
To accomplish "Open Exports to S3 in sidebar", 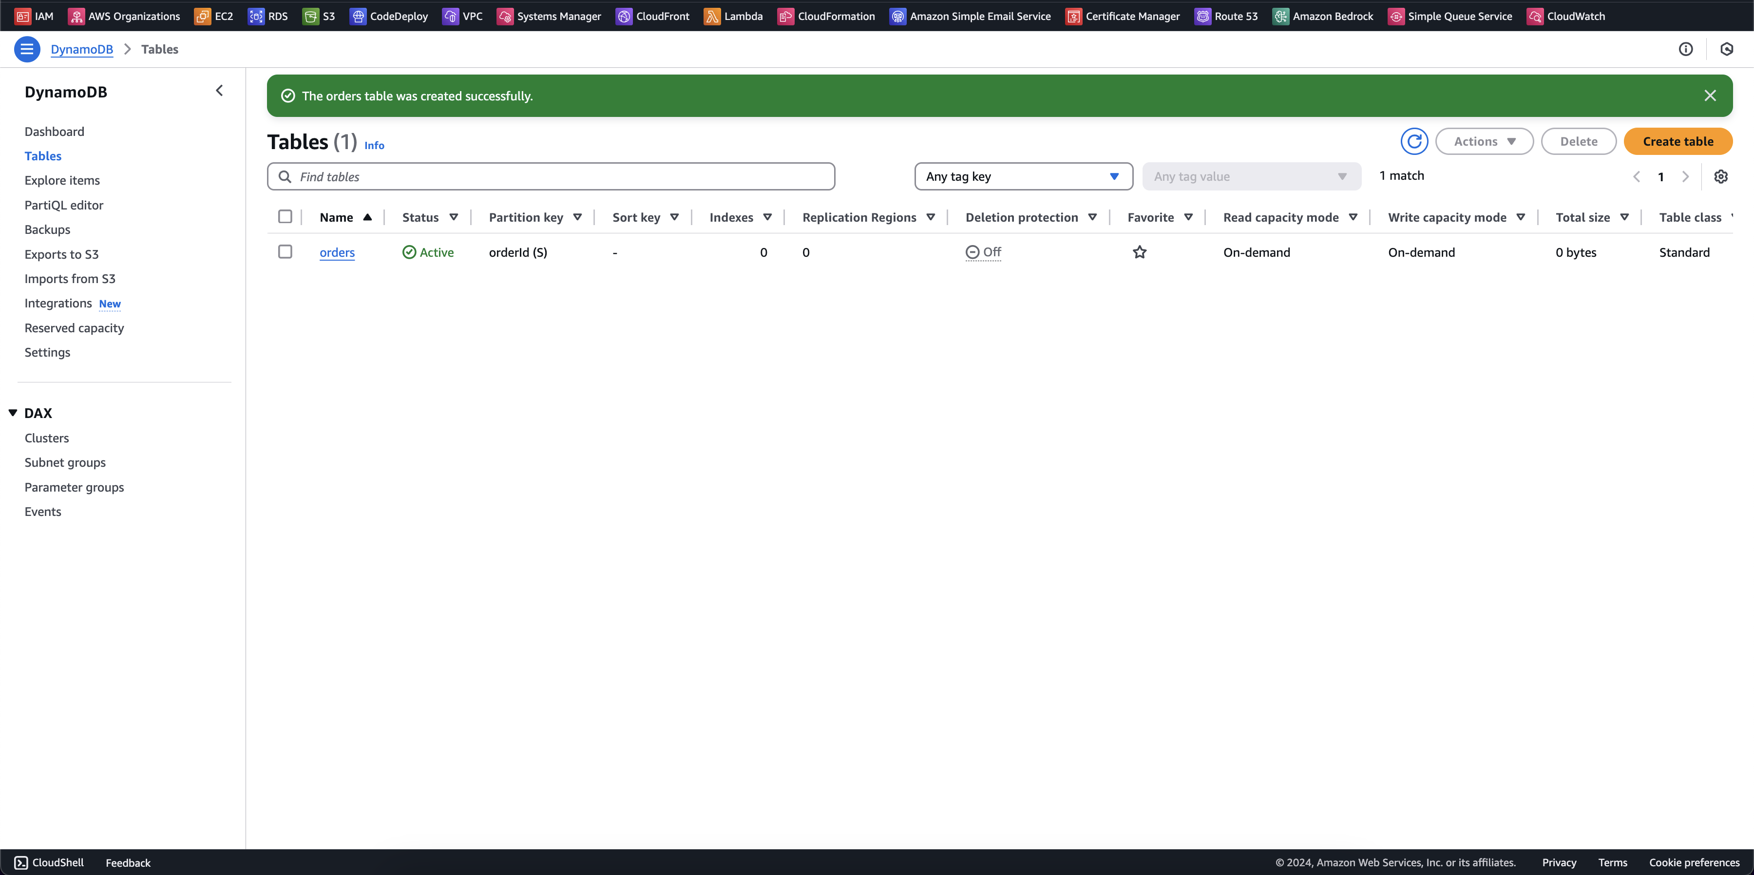I will tap(61, 255).
